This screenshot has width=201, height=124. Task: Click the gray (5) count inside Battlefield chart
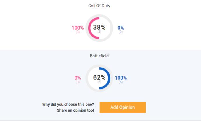(99, 82)
